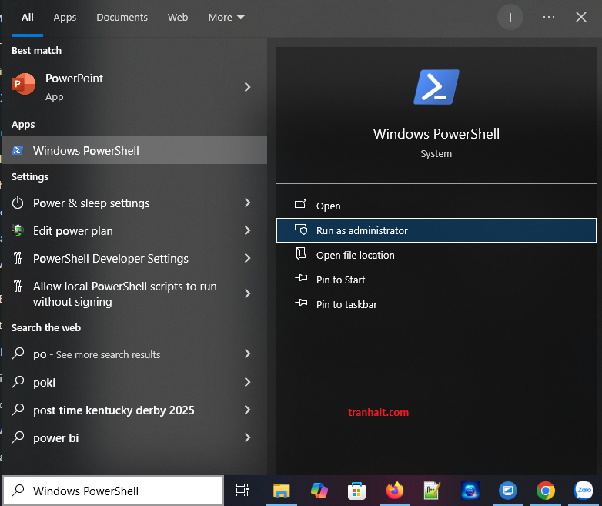Click the user account circle icon
602x506 pixels.
[x=510, y=17]
